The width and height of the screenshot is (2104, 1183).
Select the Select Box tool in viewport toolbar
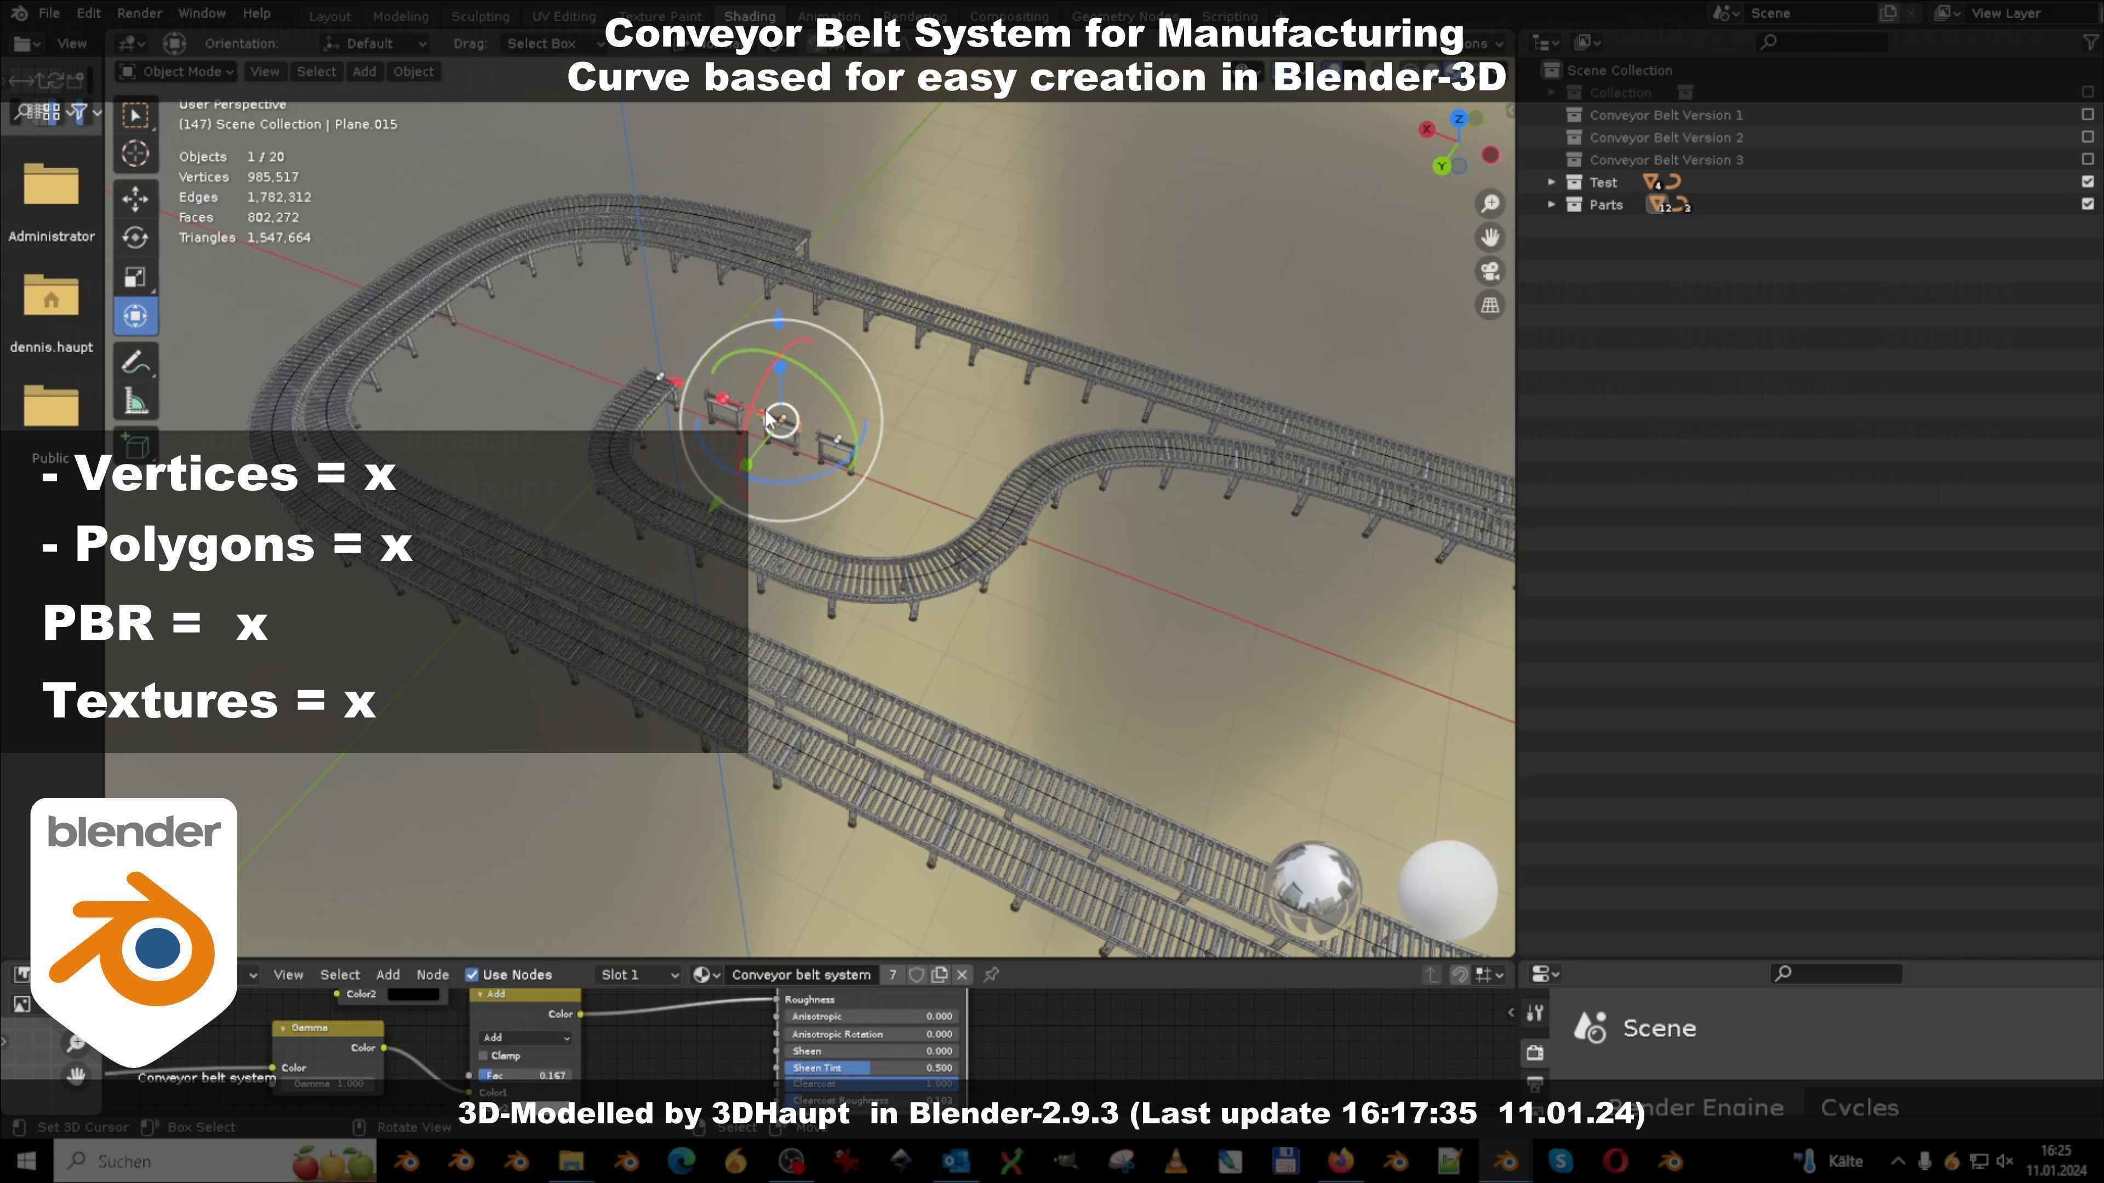click(135, 115)
